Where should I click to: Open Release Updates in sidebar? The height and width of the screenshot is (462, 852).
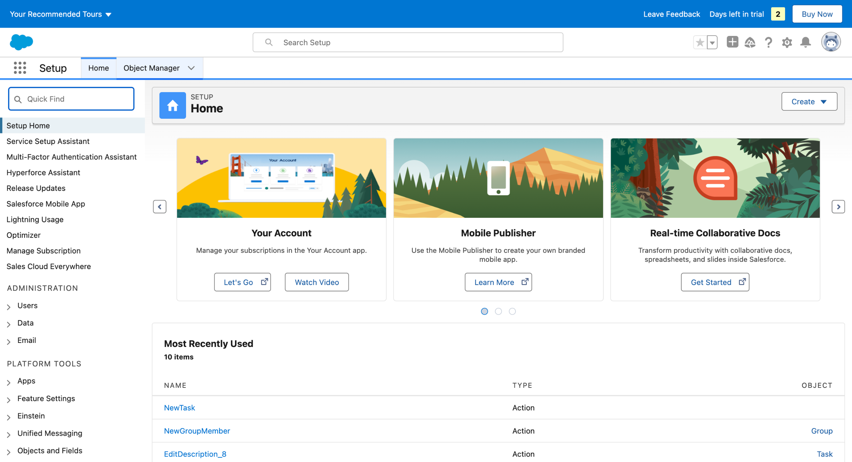pos(36,188)
